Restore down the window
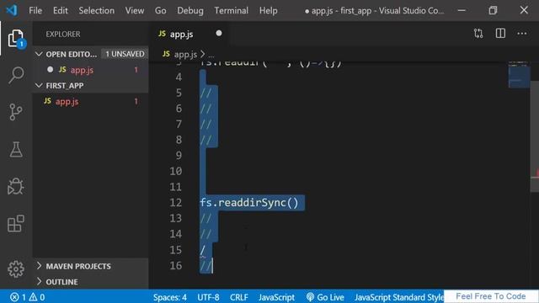This screenshot has height=303, width=539. point(493,10)
